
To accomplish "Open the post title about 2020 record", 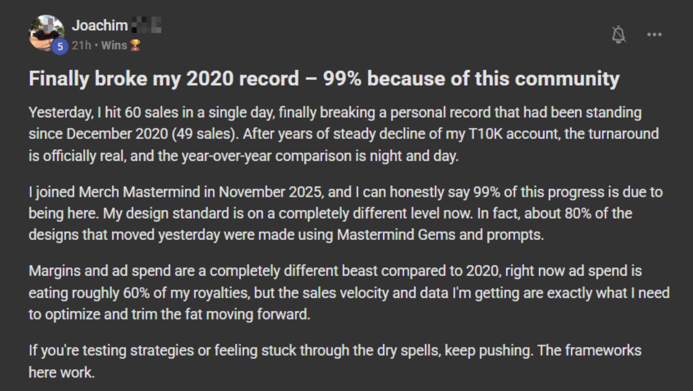I will (324, 78).
